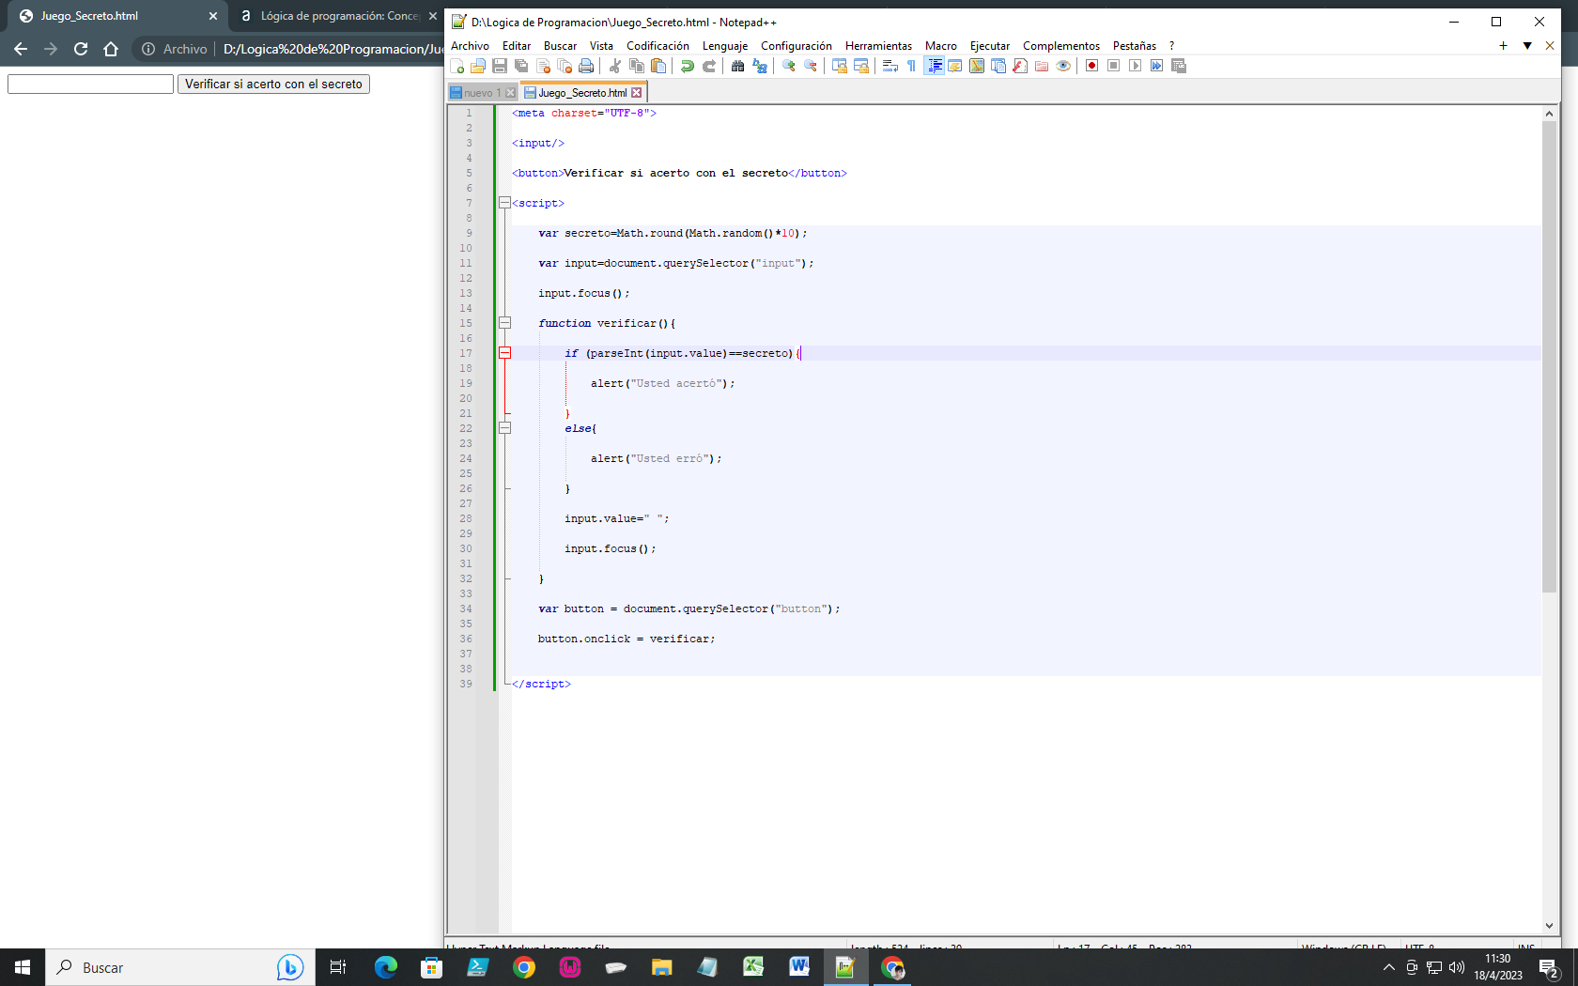Open the Codificación menu
Image resolution: width=1578 pixels, height=986 pixels.
(x=657, y=45)
